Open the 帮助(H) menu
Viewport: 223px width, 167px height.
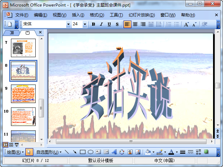pyautogui.click(x=188, y=15)
